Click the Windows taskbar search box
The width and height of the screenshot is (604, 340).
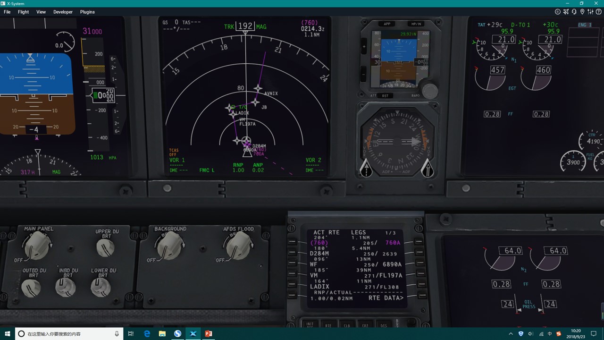tap(69, 334)
